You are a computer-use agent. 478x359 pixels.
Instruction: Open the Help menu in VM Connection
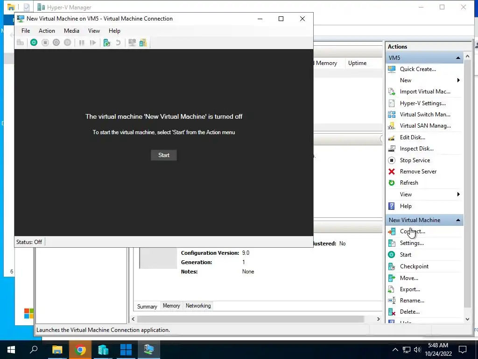pos(115,31)
